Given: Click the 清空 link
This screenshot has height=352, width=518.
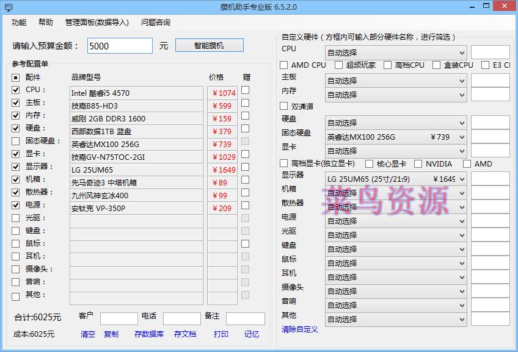Looking at the screenshot, I should coord(88,334).
